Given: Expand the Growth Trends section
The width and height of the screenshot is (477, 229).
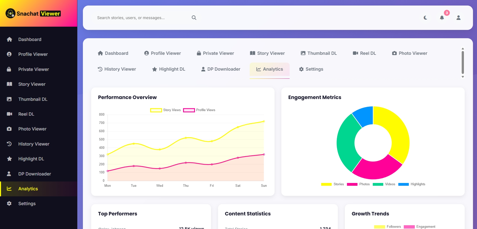Looking at the screenshot, I should click(370, 214).
